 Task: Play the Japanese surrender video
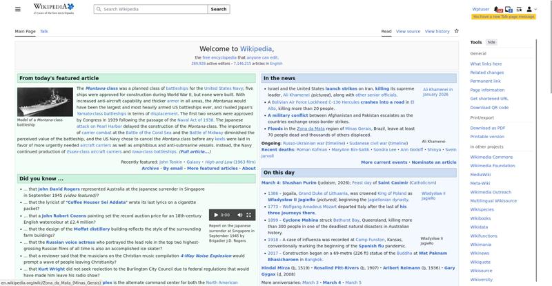coord(215,215)
